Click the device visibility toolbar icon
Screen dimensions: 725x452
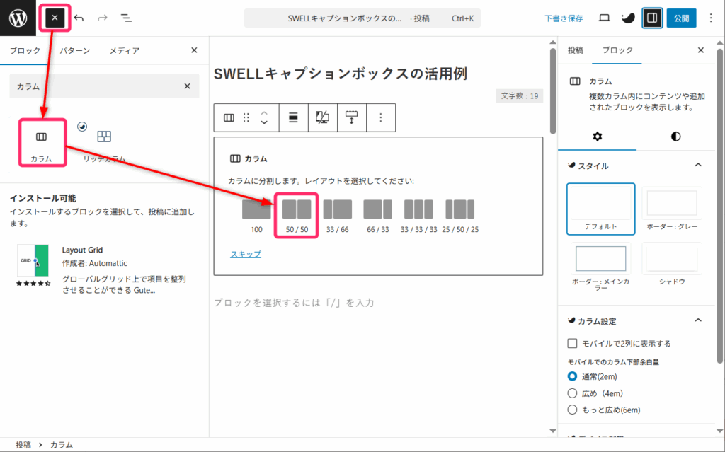[322, 118]
